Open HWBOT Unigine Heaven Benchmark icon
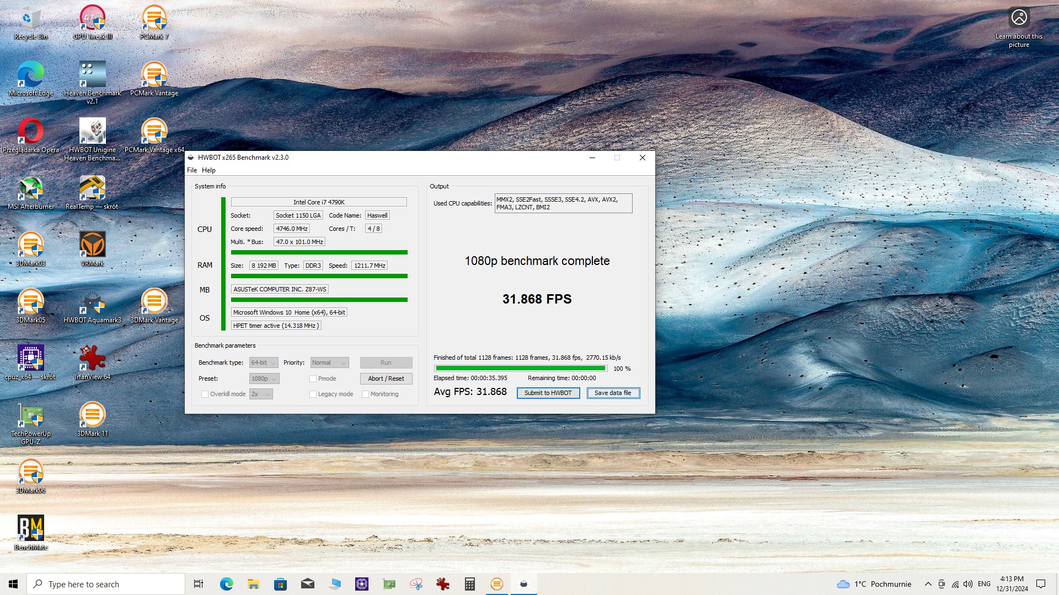 93,140
